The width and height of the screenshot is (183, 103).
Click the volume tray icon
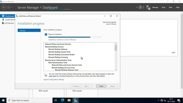pos(165,100)
